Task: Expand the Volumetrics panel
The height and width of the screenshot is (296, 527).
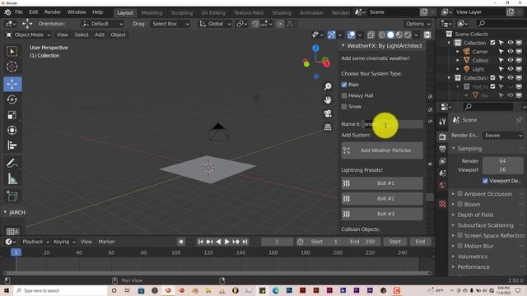Action: pyautogui.click(x=454, y=257)
